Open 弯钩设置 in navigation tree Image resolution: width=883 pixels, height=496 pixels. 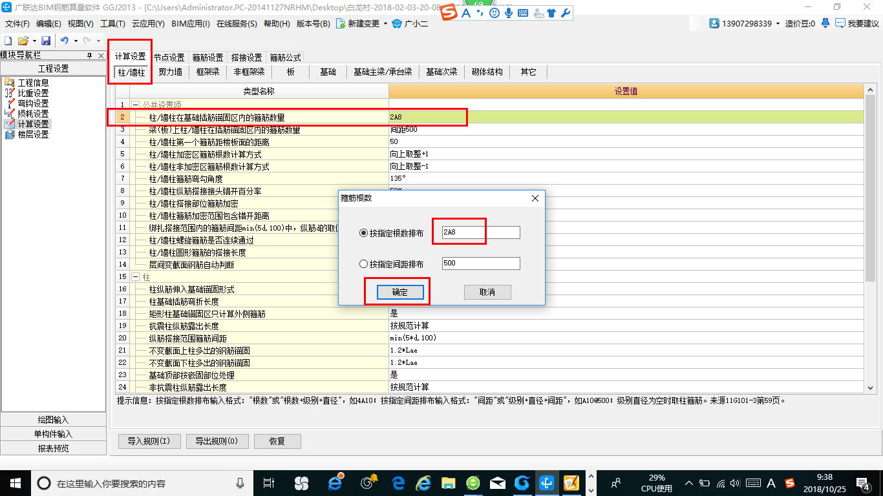tap(33, 103)
